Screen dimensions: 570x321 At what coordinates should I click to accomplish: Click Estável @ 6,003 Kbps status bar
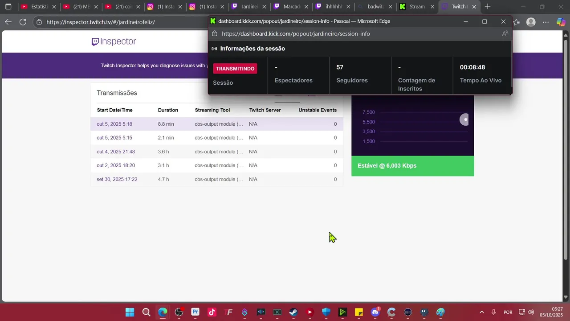pos(413,166)
